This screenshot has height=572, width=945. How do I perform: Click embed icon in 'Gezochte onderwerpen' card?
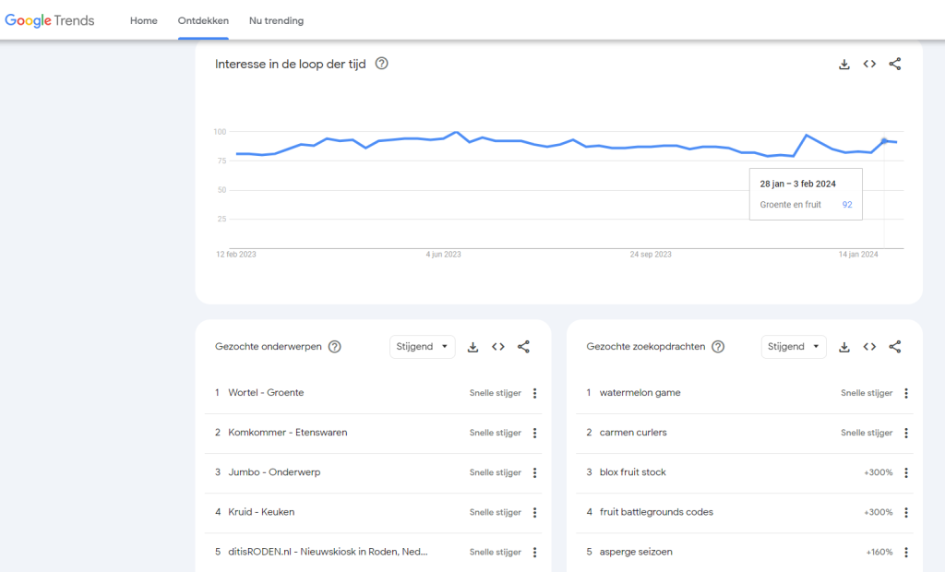tap(498, 347)
